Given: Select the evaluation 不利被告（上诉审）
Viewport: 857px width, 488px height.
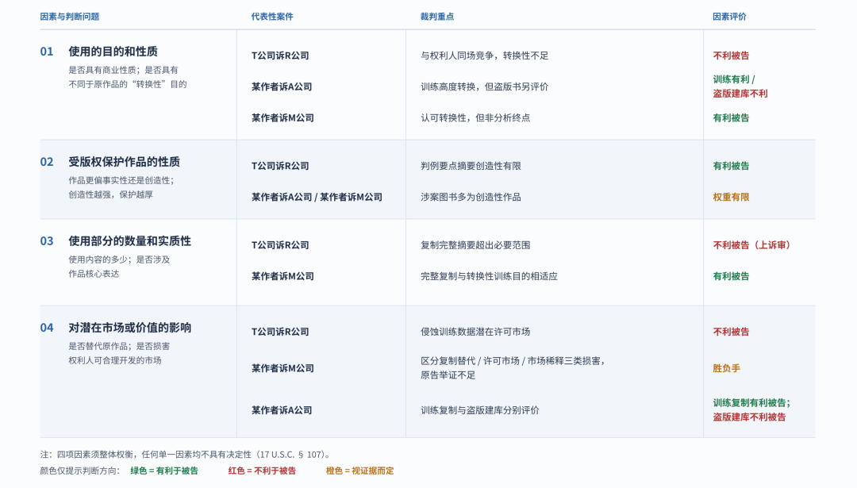Looking at the screenshot, I should coord(751,245).
